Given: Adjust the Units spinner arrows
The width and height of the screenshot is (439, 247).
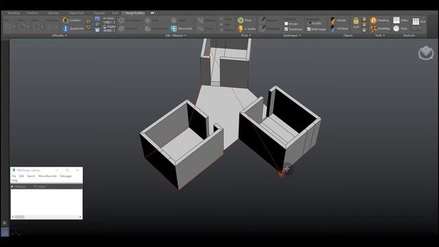Looking at the screenshot, I should tap(115, 23).
